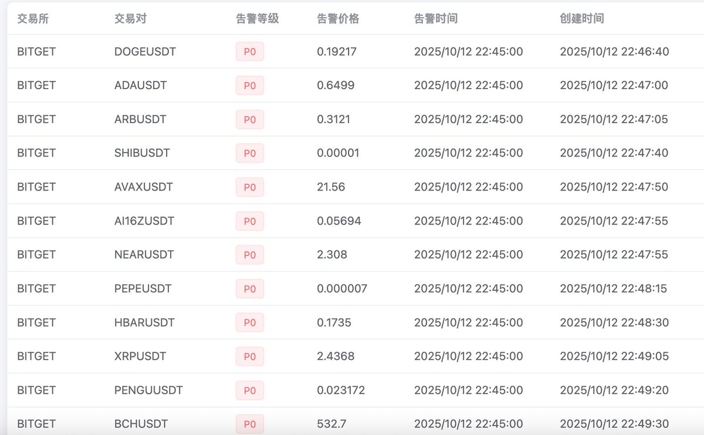Click creation time 2025/10/12 22:46:40
This screenshot has width=704, height=435.
[x=614, y=52]
